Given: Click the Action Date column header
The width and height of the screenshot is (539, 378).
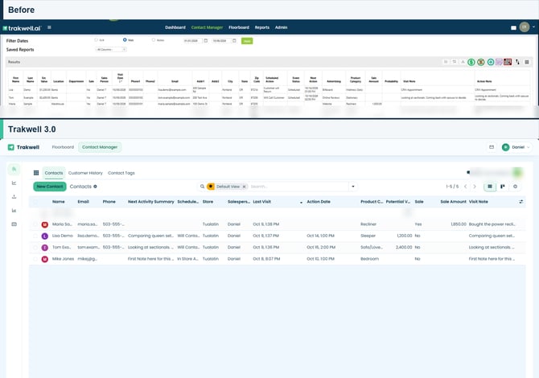Looking at the screenshot, I should (x=319, y=202).
